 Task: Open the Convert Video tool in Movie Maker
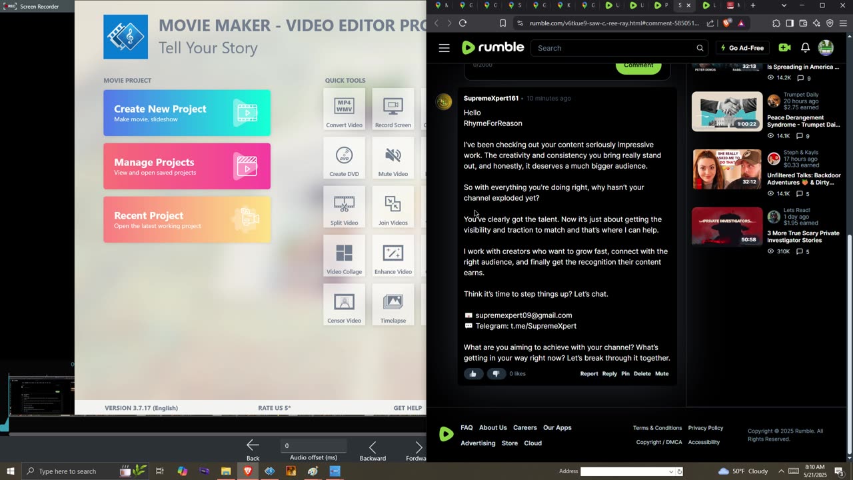[345, 109]
